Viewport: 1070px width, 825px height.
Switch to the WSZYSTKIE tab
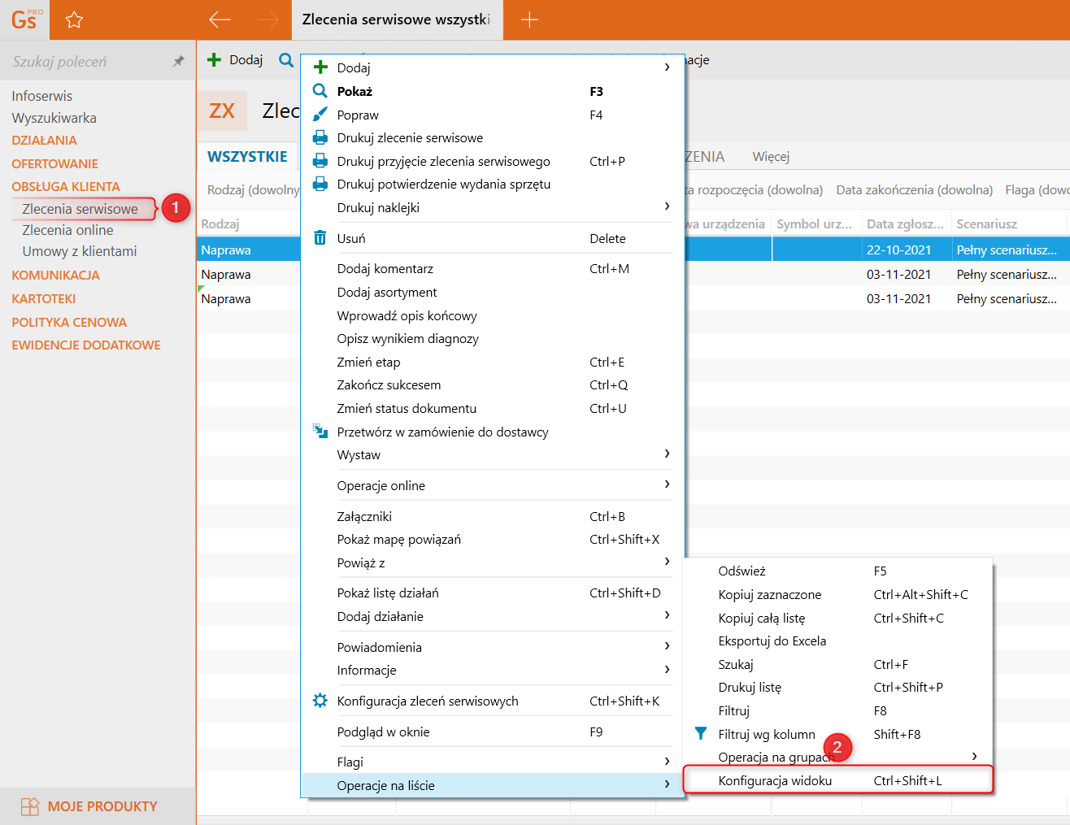(247, 156)
